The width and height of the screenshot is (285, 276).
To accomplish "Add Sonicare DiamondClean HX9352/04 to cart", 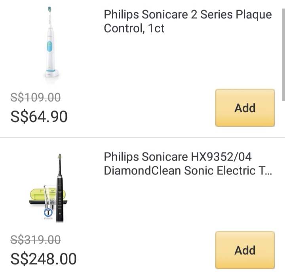I will coord(245,250).
